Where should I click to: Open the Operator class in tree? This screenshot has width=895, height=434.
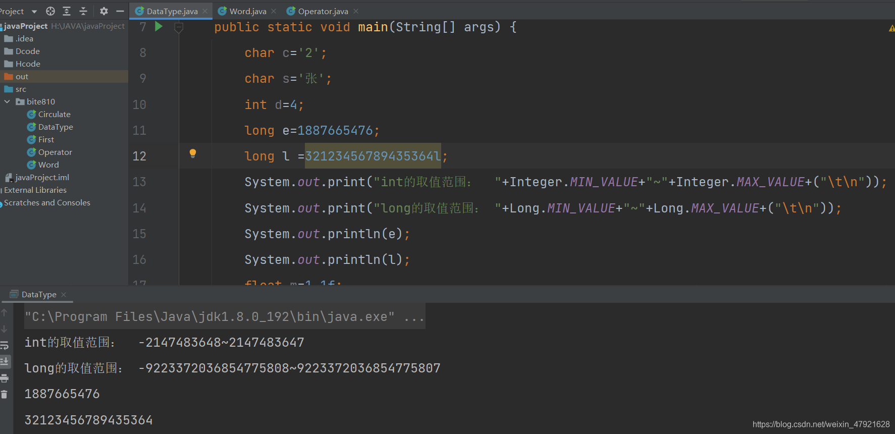[x=55, y=152]
